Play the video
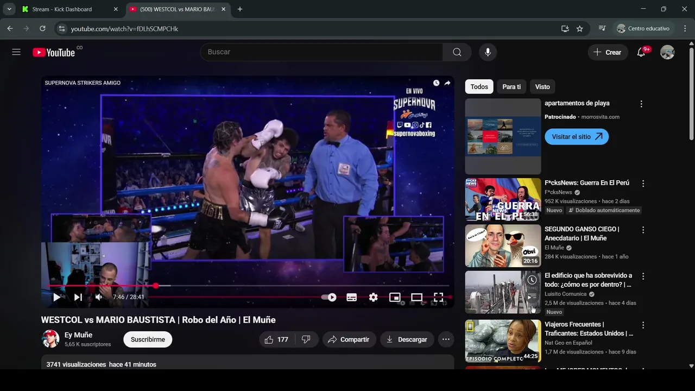 pyautogui.click(x=56, y=297)
